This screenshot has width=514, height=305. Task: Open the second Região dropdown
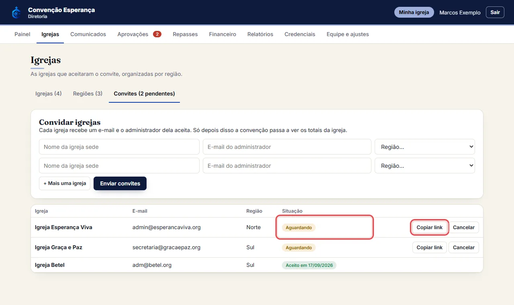425,166
